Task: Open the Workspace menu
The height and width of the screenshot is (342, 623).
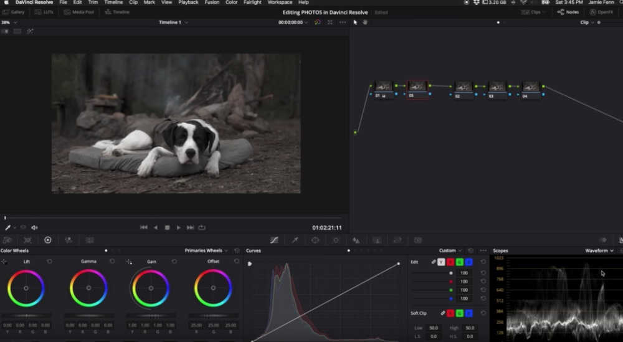Action: tap(280, 2)
